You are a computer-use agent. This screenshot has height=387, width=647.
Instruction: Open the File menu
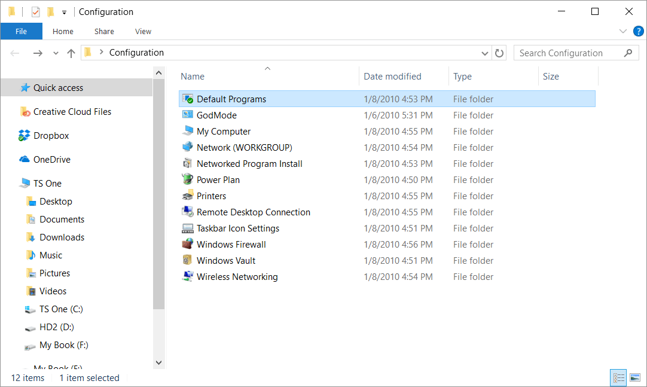(x=21, y=31)
